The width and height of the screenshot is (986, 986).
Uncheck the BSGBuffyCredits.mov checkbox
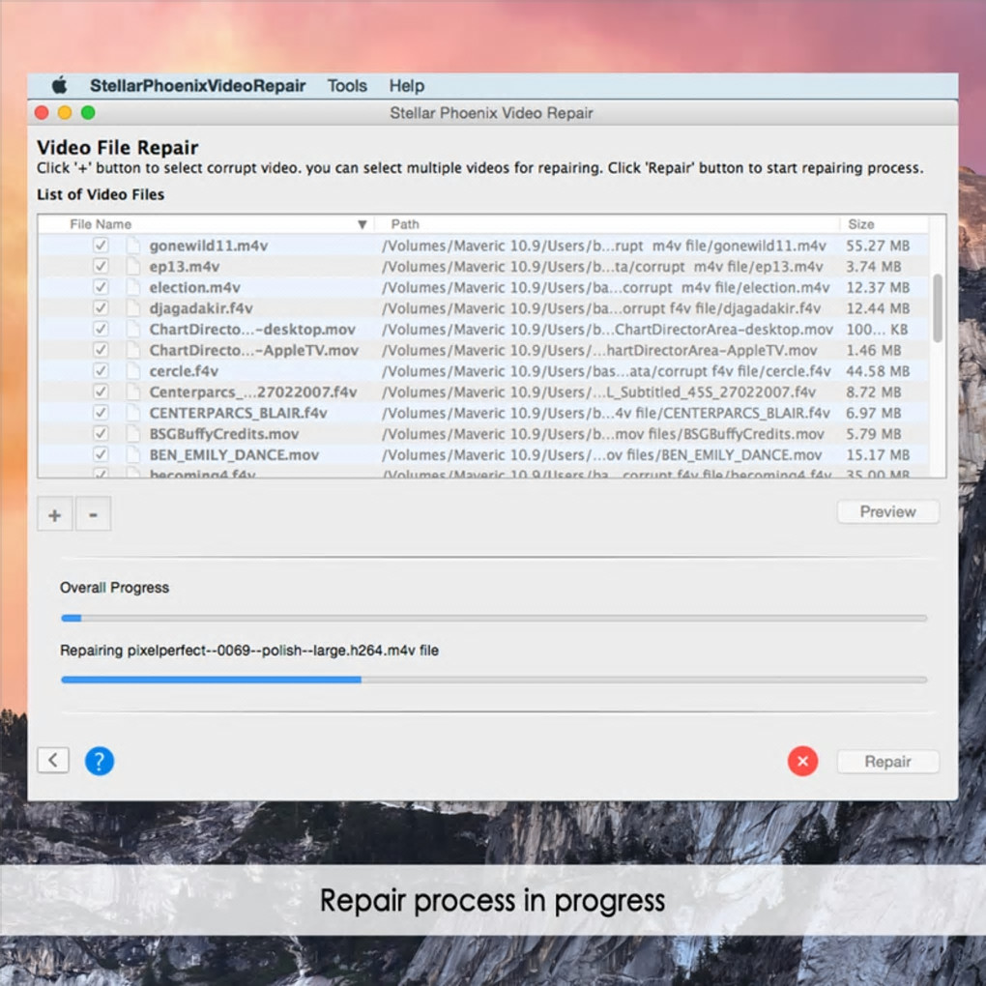pyautogui.click(x=101, y=433)
